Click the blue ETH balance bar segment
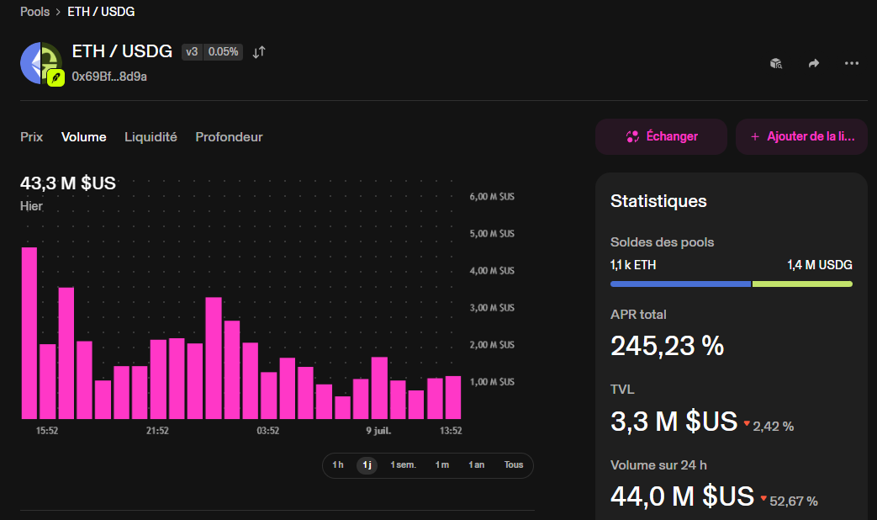This screenshot has height=520, width=877. pos(681,284)
